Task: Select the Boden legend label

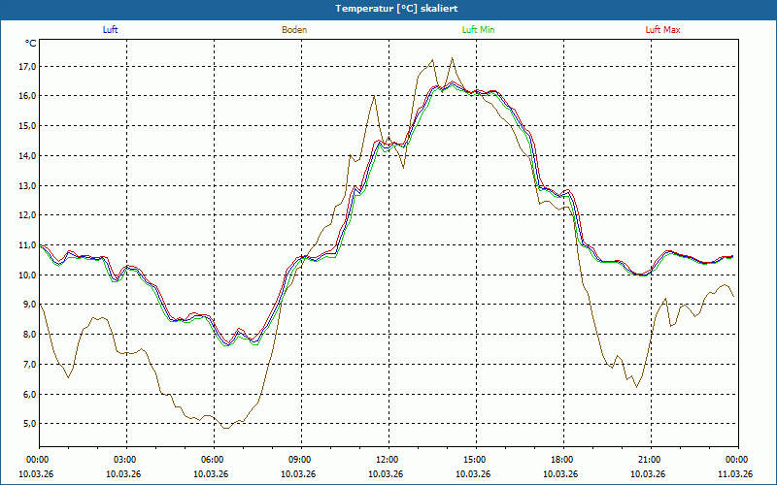Action: [x=294, y=30]
